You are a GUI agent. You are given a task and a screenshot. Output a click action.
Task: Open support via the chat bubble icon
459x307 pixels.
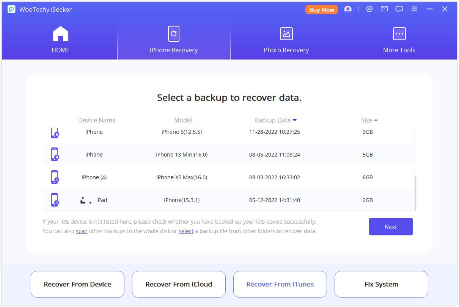(x=399, y=9)
